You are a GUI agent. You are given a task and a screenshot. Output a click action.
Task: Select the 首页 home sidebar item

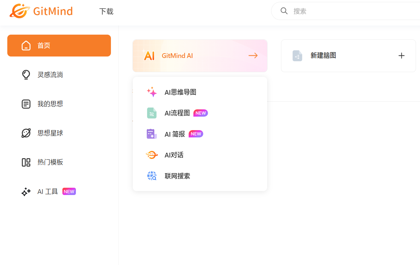pos(59,46)
